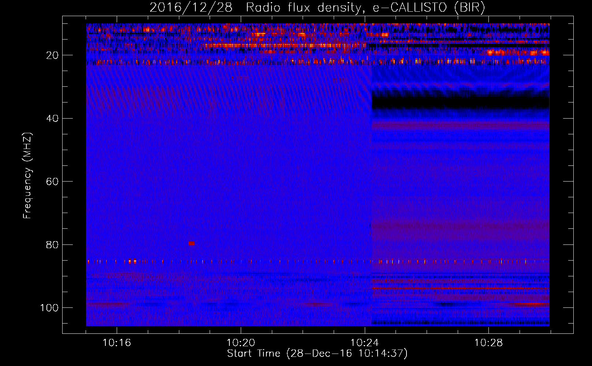Viewport: 592px width, 366px height.
Task: Click the plot title "2016/12/28 Radio flux density, e-CALLISTO (BIR)"
Action: point(317,7)
